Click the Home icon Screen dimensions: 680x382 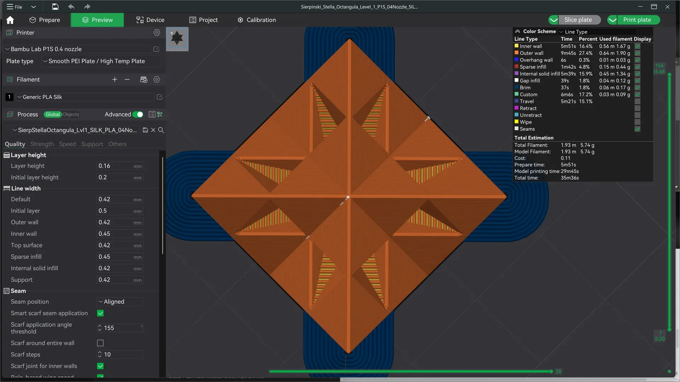click(10, 20)
